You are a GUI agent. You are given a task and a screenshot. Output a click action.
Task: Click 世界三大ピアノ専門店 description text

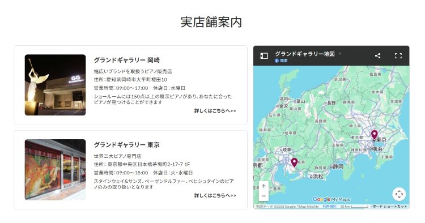pos(118,156)
